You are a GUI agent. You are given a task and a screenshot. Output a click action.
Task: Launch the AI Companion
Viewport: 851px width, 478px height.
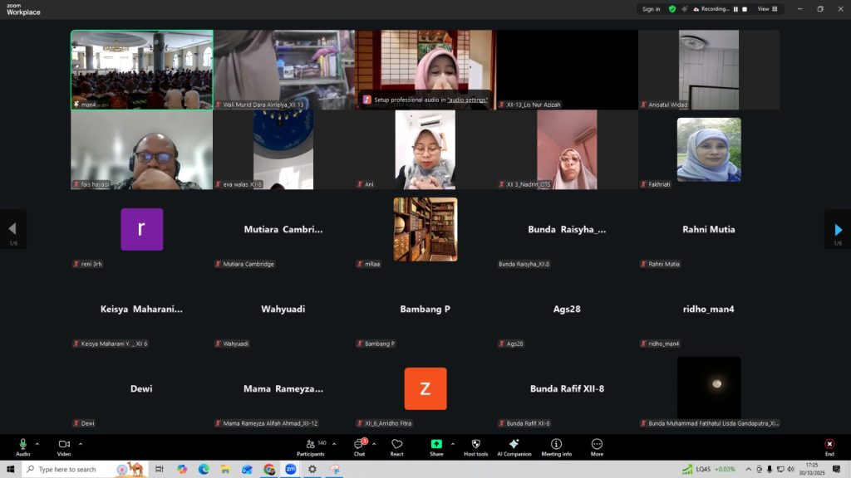tap(514, 446)
